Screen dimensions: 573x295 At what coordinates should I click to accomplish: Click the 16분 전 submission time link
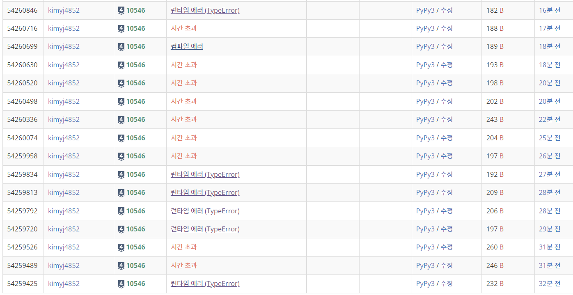549,10
